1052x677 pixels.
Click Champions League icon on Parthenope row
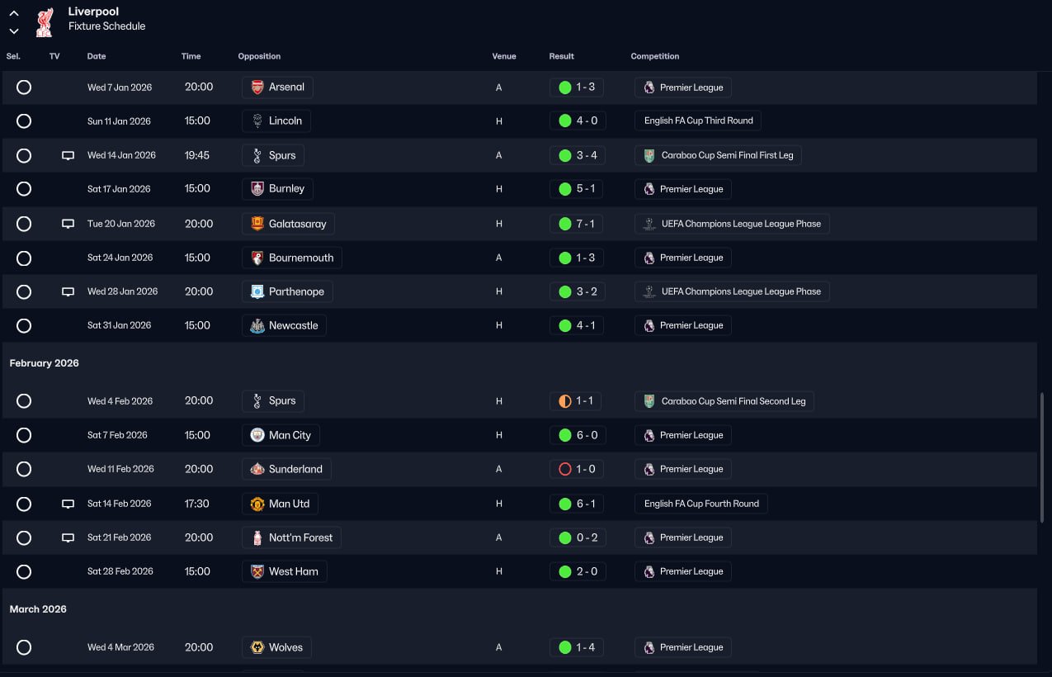(x=649, y=291)
